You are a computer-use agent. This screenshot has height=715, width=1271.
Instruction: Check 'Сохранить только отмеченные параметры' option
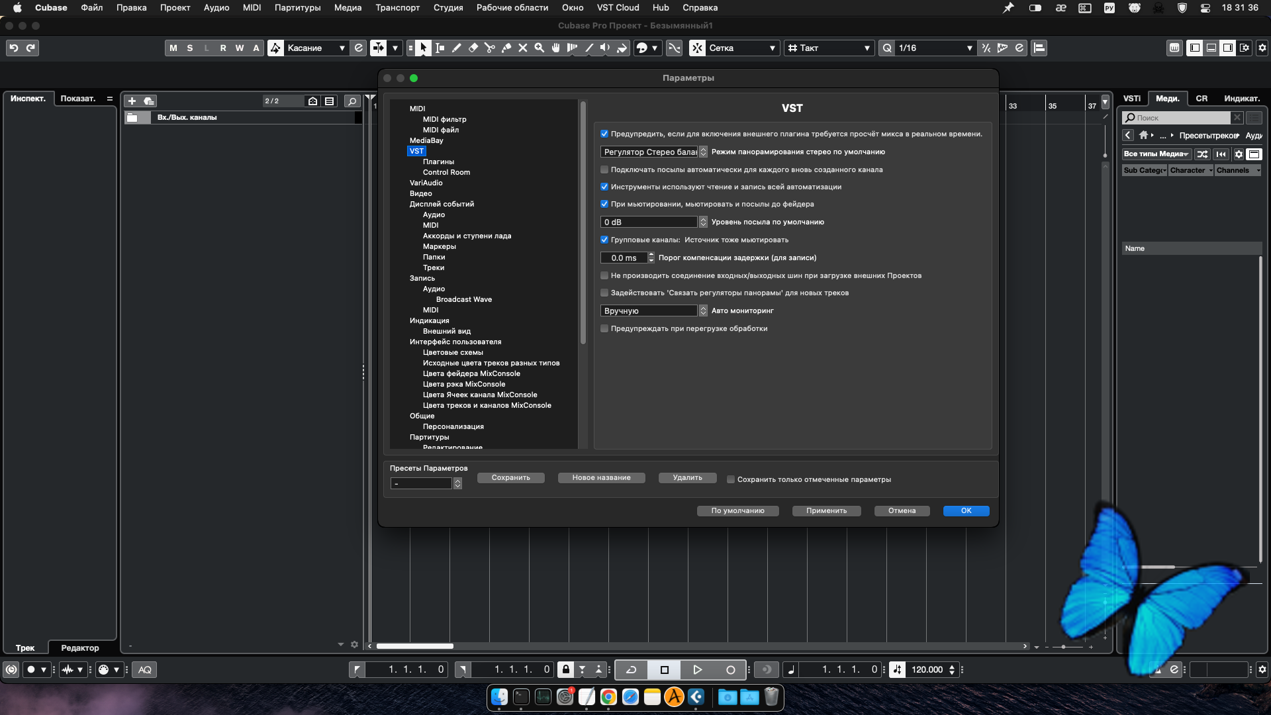click(731, 479)
